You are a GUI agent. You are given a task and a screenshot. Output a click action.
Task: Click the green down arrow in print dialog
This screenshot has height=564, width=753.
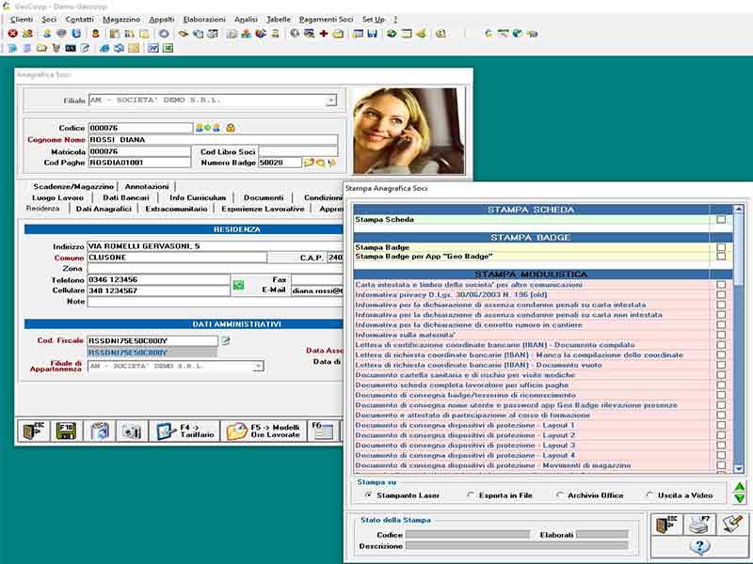point(740,498)
